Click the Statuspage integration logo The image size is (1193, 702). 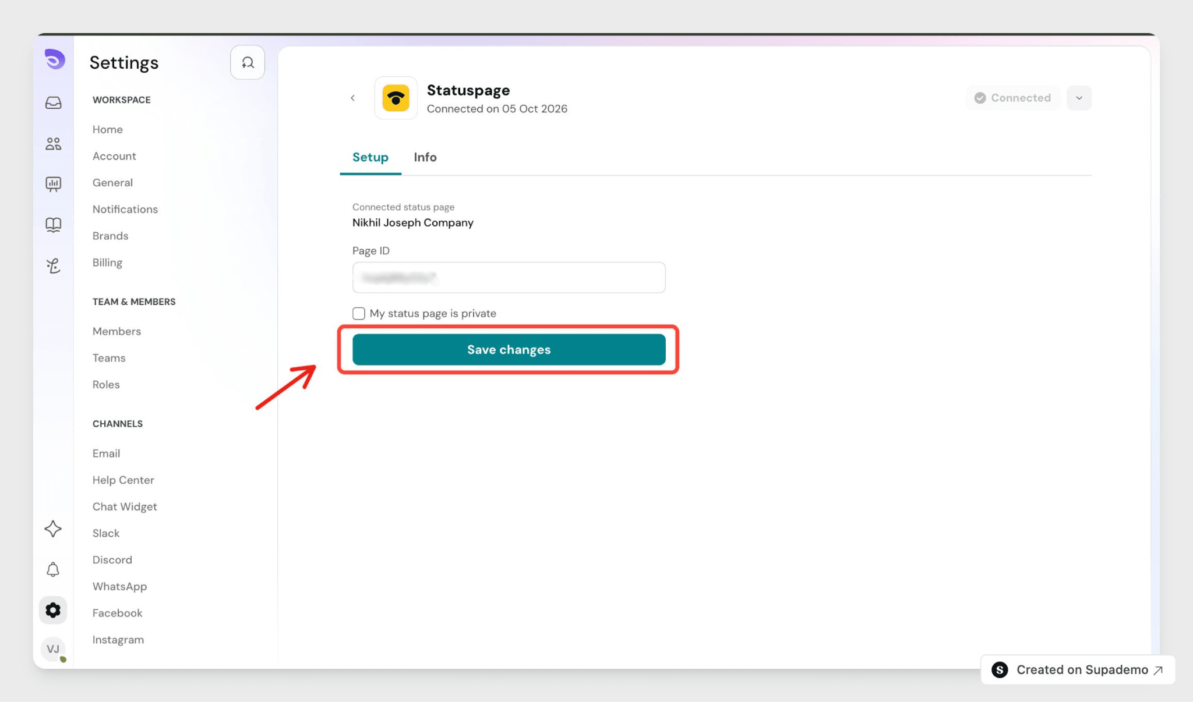click(396, 98)
